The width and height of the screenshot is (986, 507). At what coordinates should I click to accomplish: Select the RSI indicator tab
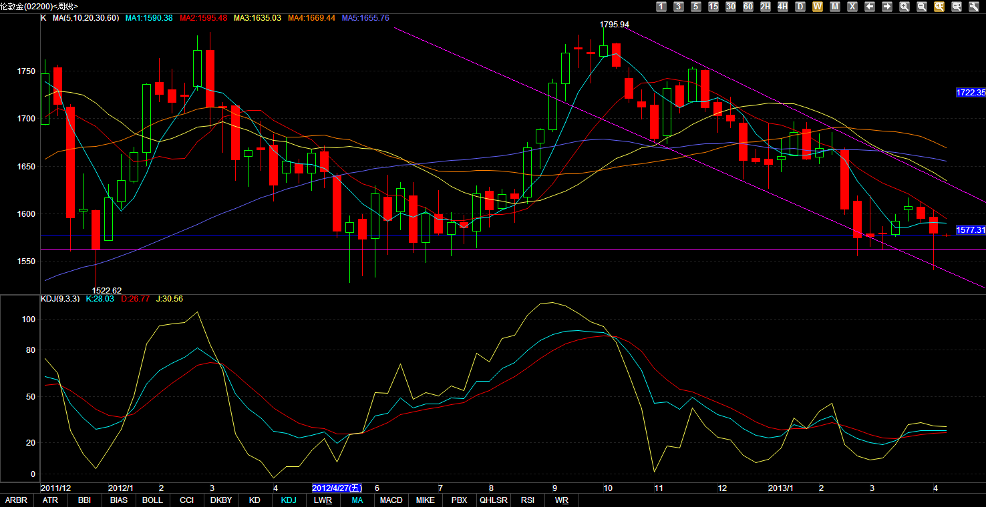[527, 500]
